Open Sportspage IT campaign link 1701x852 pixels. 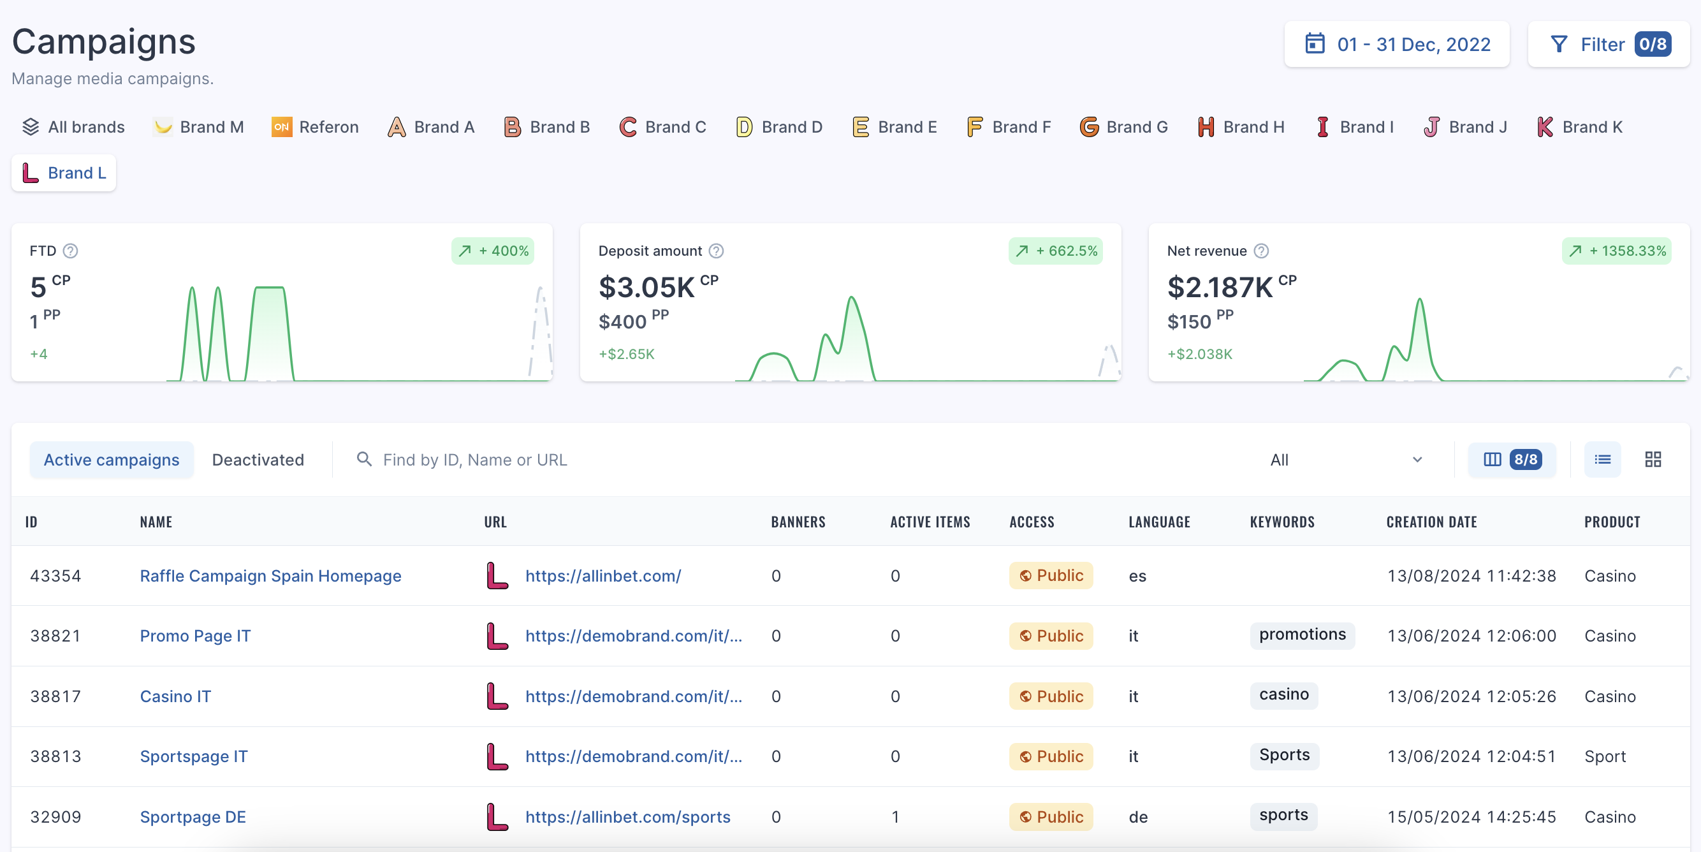[194, 757]
